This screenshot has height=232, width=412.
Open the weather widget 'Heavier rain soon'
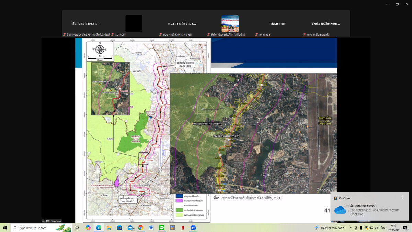(330, 228)
